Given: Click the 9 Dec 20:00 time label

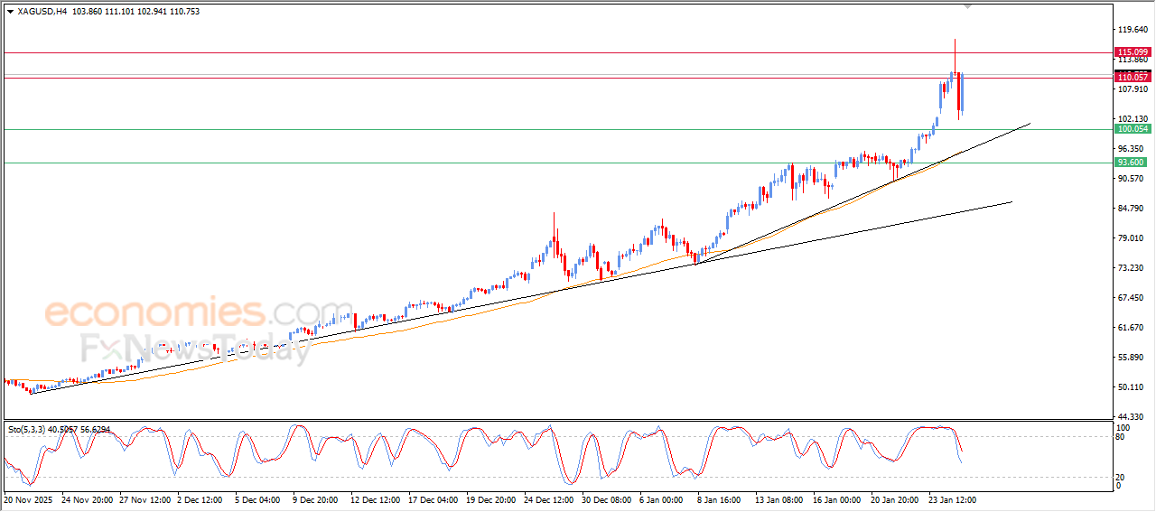Looking at the screenshot, I should tap(317, 498).
